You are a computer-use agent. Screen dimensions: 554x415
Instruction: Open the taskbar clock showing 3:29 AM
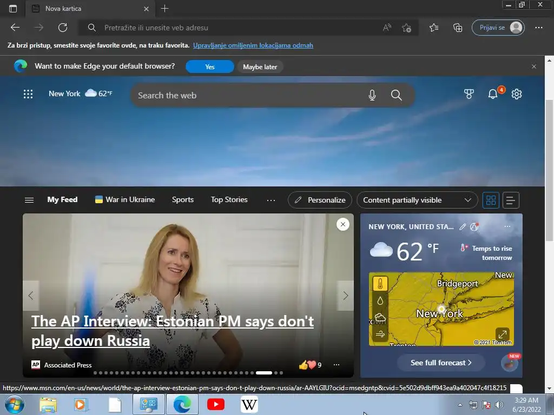[526, 405]
